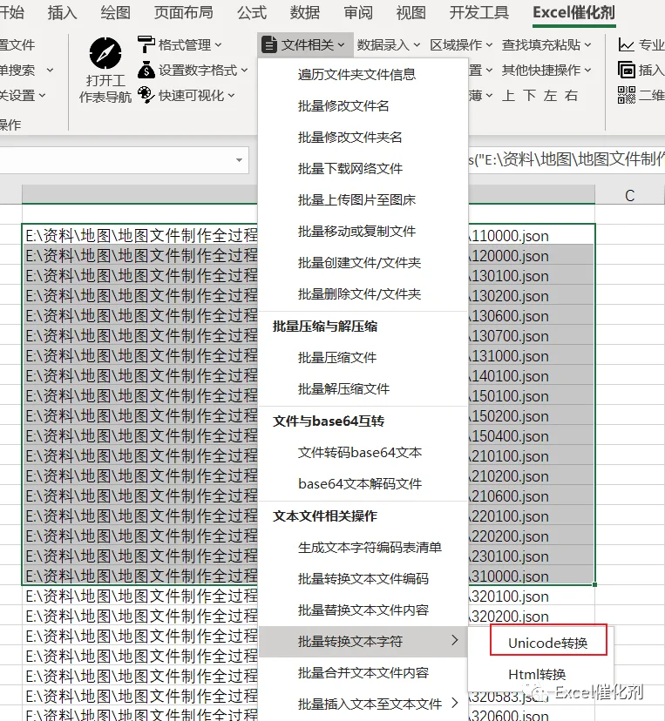Open the Name Box dropdown arrow
Viewport: 665px width, 721px height.
point(239,160)
